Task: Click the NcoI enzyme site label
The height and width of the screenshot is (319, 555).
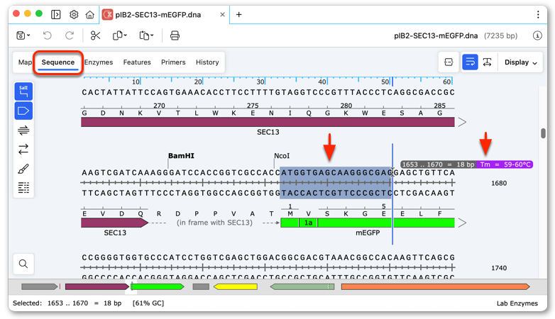Action: 282,156
